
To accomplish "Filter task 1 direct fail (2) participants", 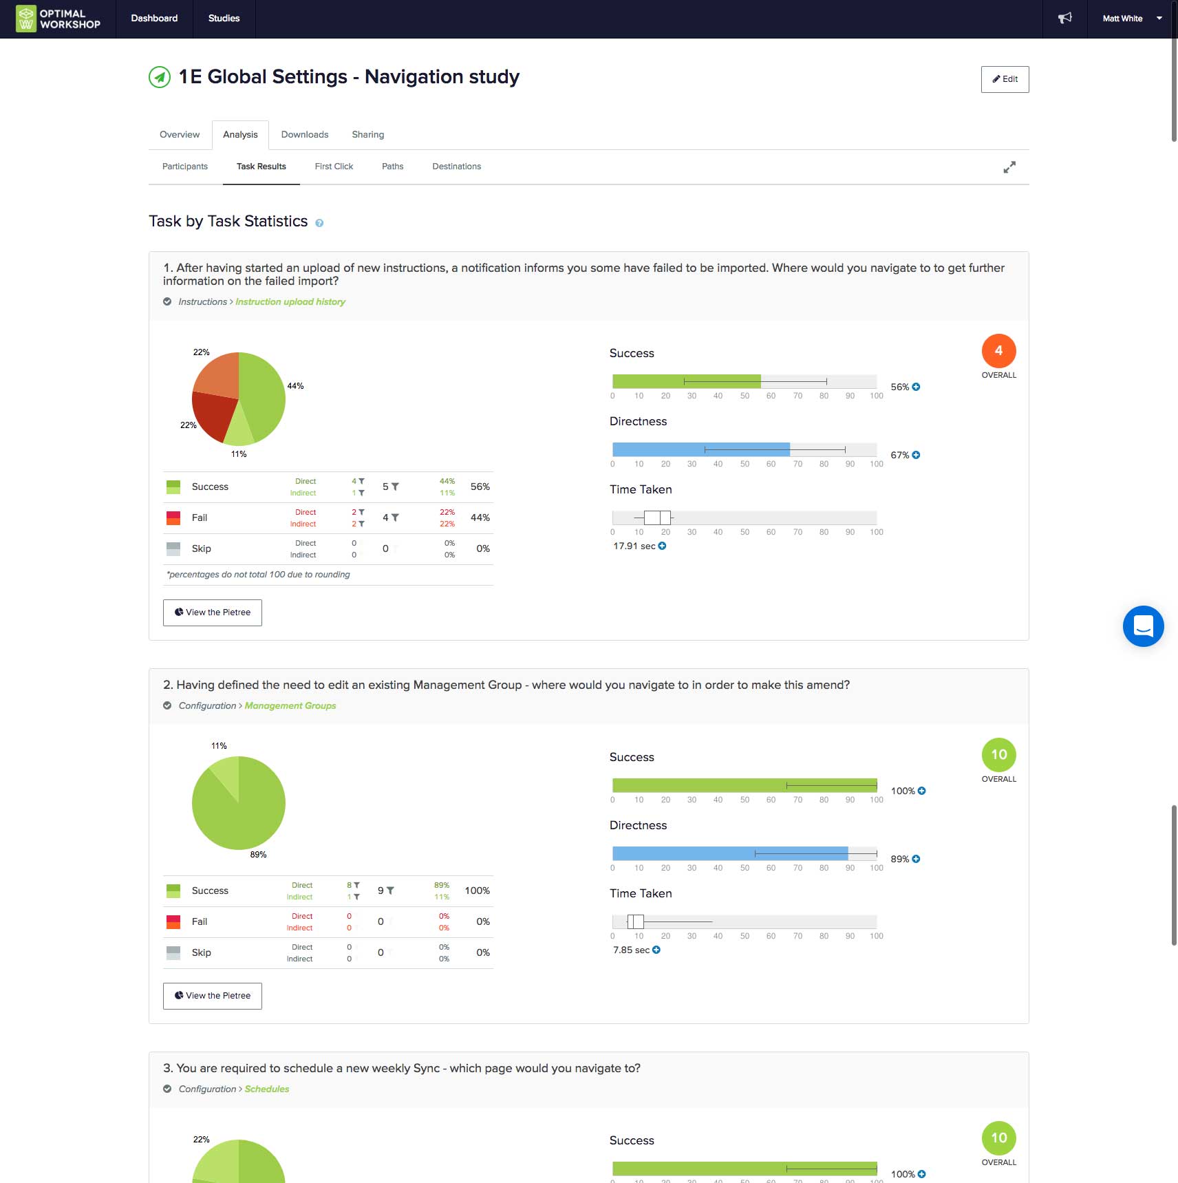I will click(x=361, y=513).
